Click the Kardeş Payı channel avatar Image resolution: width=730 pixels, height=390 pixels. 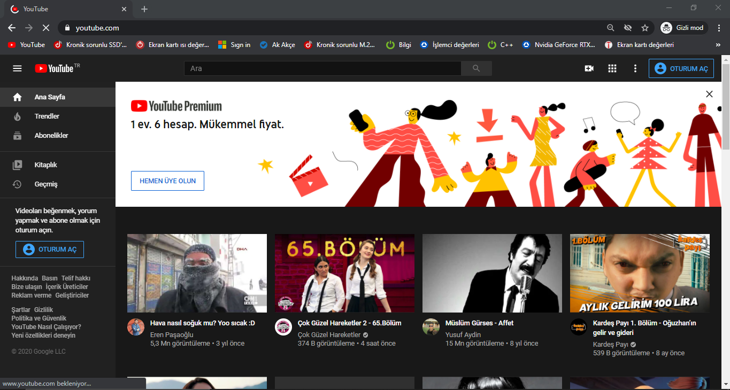[579, 327]
